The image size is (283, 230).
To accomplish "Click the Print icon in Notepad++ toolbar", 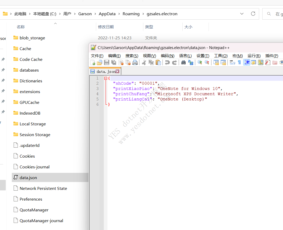I will click(135, 62).
